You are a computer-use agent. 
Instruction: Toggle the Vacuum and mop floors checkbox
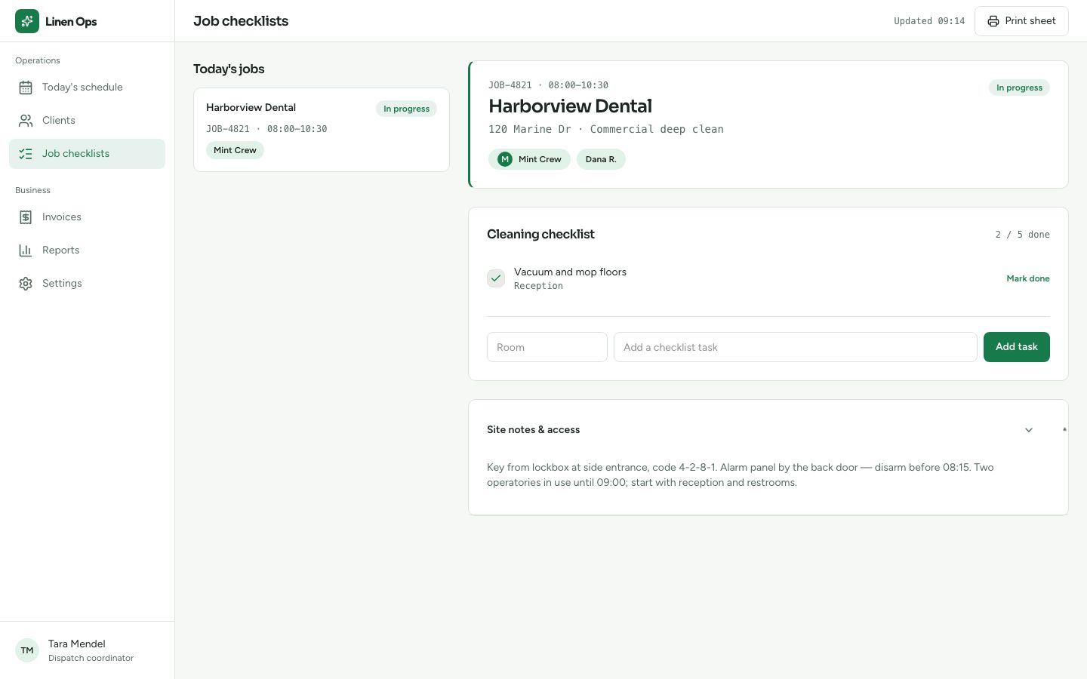[x=496, y=278]
